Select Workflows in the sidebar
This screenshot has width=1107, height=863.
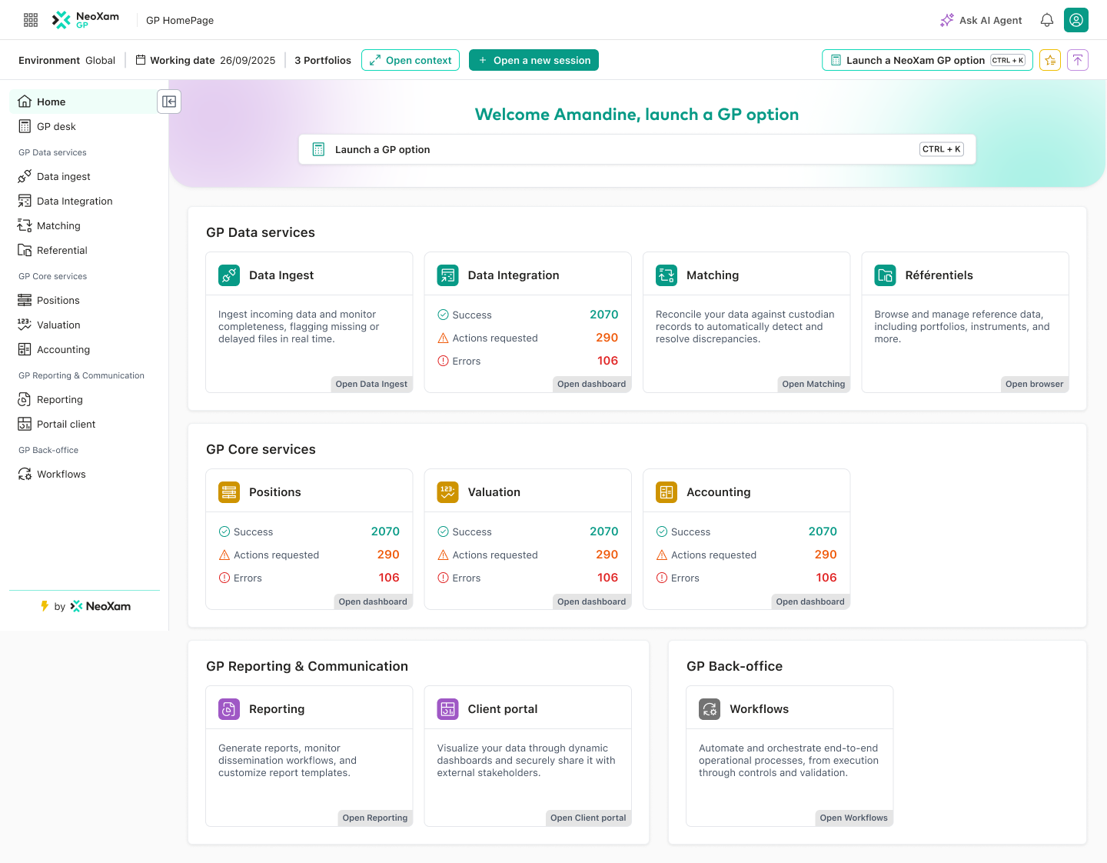pos(83,474)
